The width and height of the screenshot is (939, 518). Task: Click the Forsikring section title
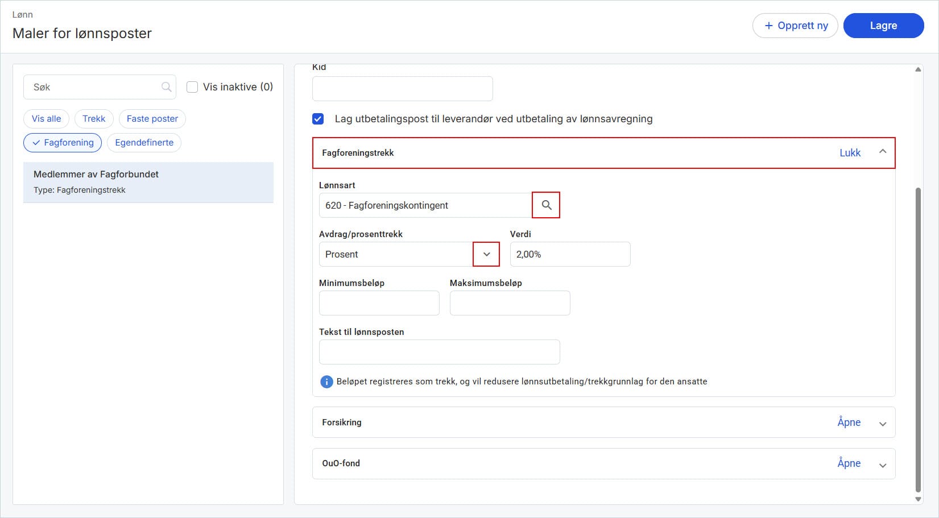342,422
